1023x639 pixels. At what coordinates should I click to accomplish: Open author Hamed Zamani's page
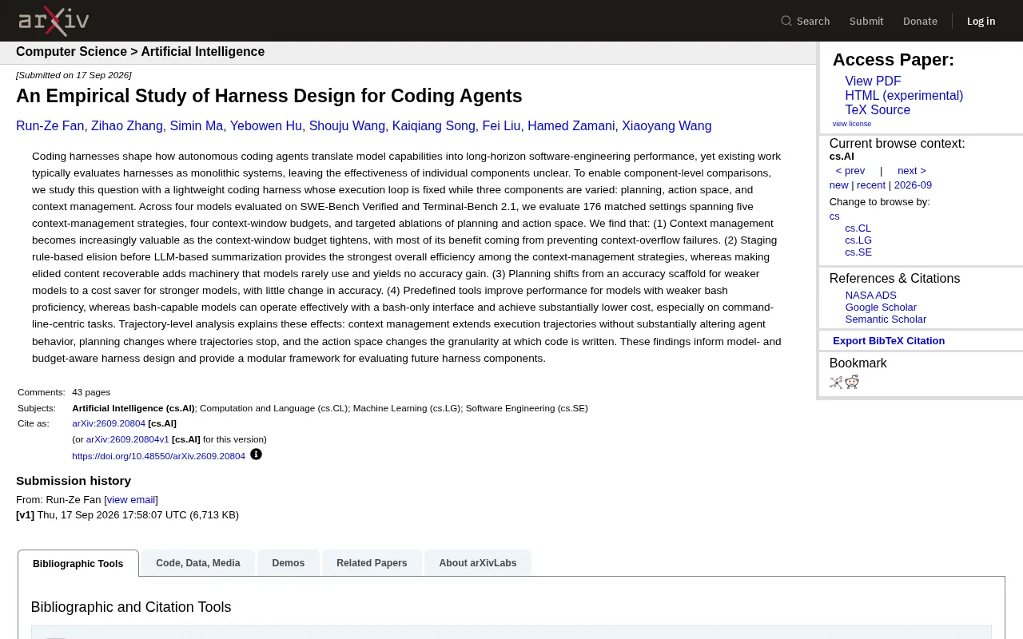(571, 126)
